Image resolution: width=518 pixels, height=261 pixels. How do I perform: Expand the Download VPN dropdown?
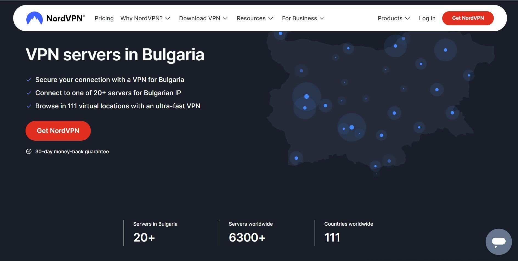pos(203,18)
